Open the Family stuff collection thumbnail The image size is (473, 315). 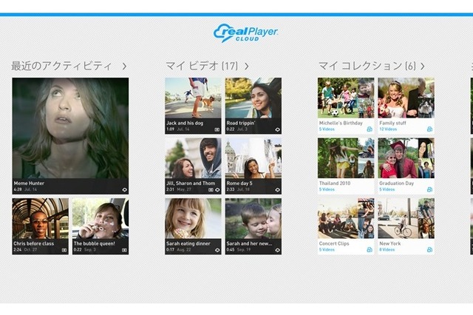click(406, 98)
